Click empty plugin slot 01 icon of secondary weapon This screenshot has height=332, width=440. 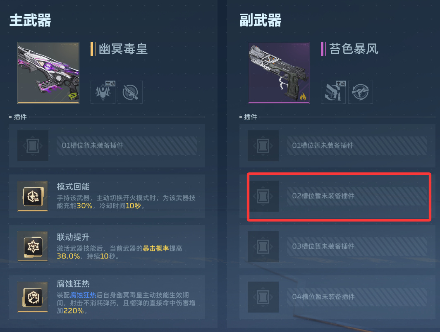263,146
